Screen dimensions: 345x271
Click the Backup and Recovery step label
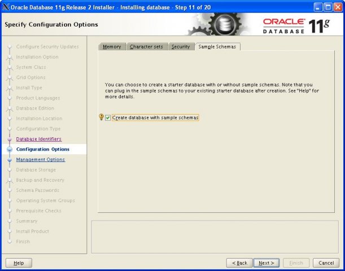(x=40, y=180)
